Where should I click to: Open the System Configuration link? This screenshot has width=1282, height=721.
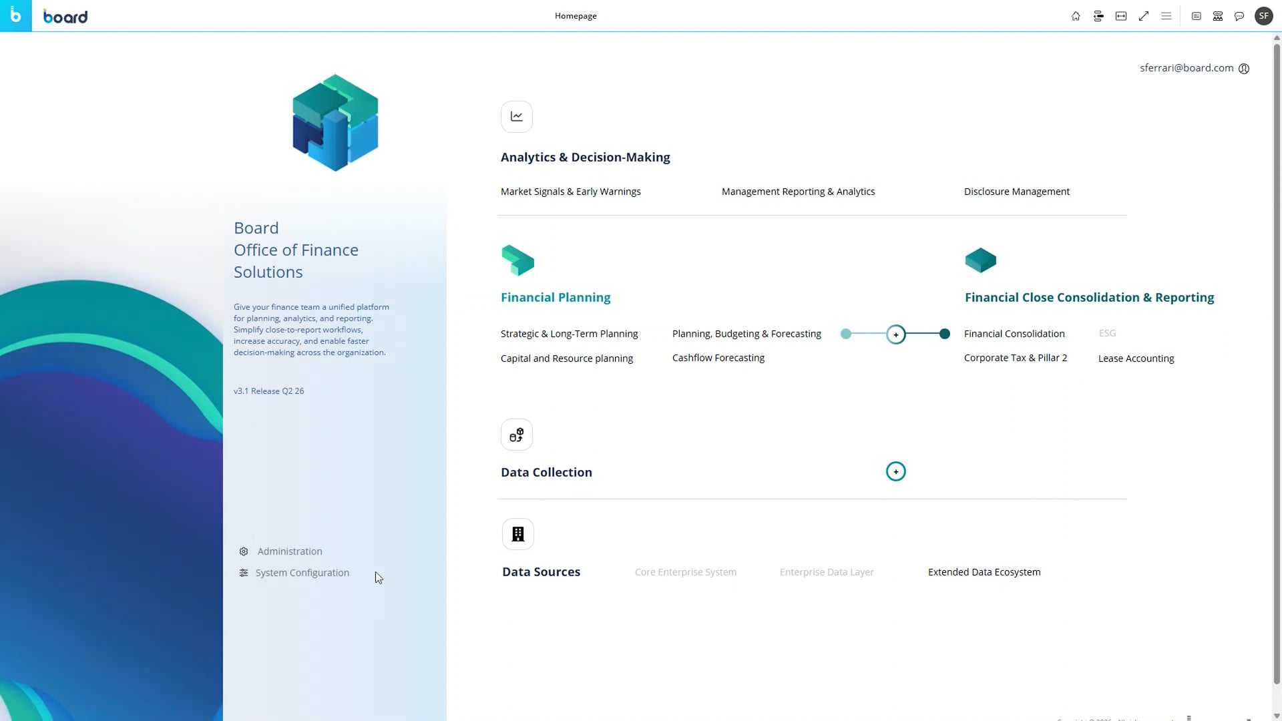point(302,573)
